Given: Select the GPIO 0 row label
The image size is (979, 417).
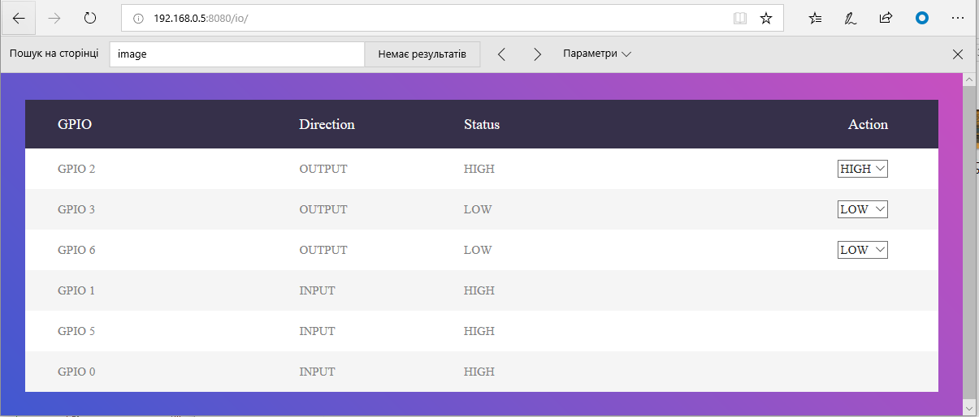Looking at the screenshot, I should click(76, 372).
